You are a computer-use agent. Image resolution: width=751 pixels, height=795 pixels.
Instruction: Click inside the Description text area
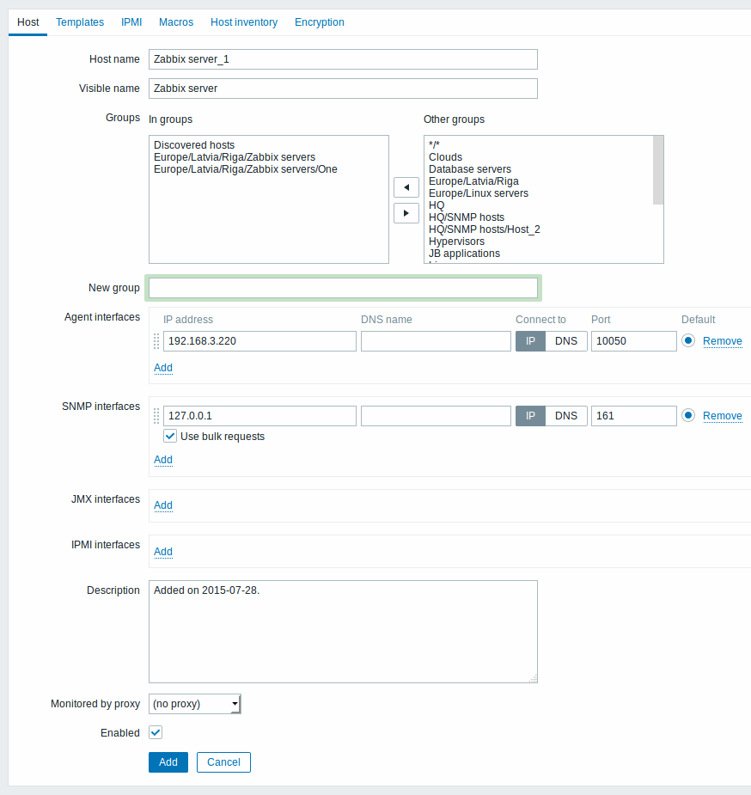click(343, 632)
